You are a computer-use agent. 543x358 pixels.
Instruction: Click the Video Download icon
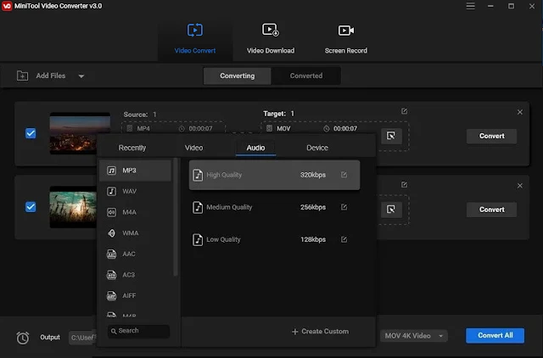tap(271, 31)
